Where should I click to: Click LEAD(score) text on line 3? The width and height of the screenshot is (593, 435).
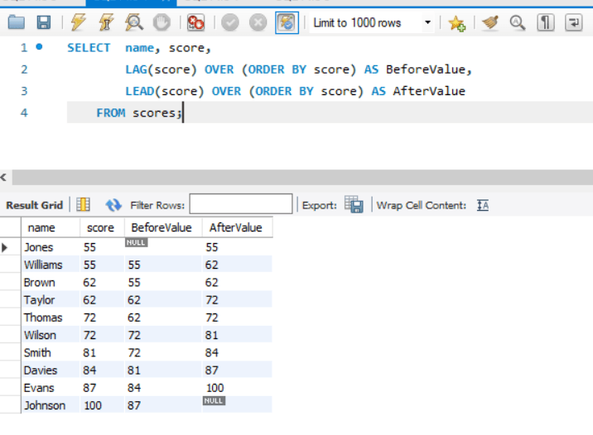point(165,91)
